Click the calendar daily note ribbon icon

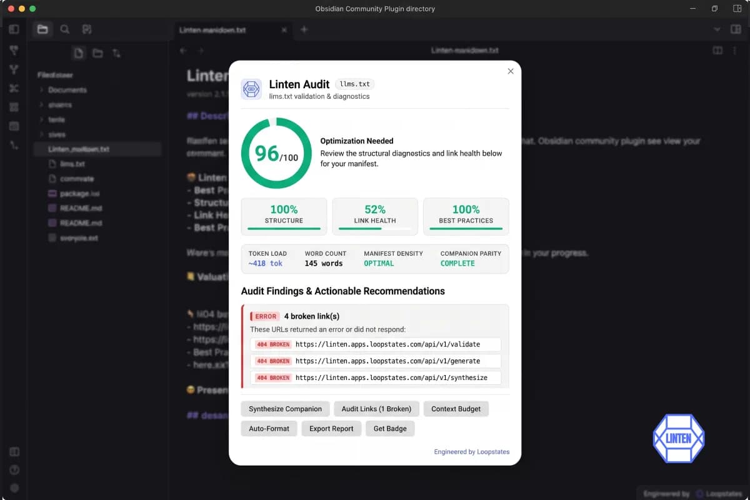tap(14, 126)
